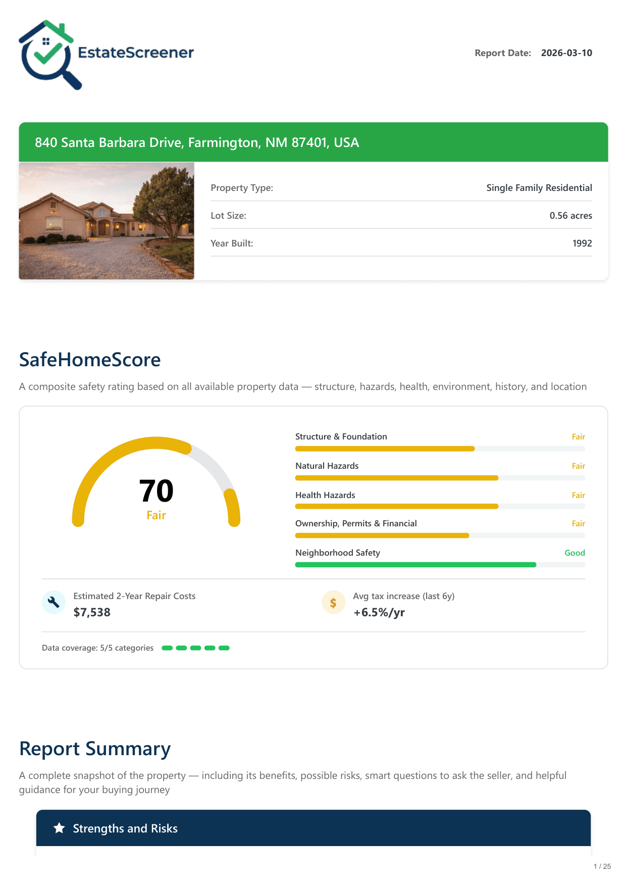
Task: Click the 0.56 acres value
Action: point(571,216)
